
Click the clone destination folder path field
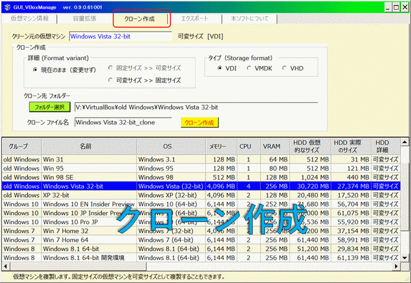point(196,107)
